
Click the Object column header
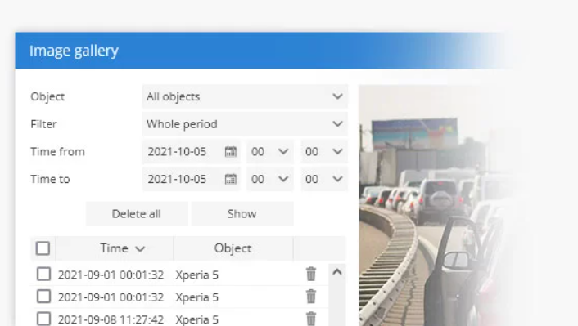pyautogui.click(x=233, y=248)
